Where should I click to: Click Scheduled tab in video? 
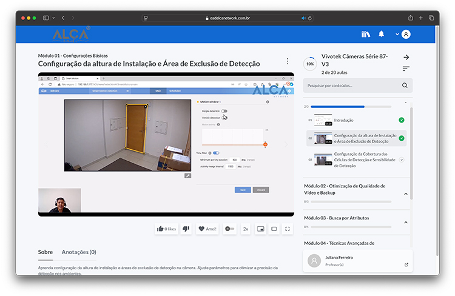point(175,91)
